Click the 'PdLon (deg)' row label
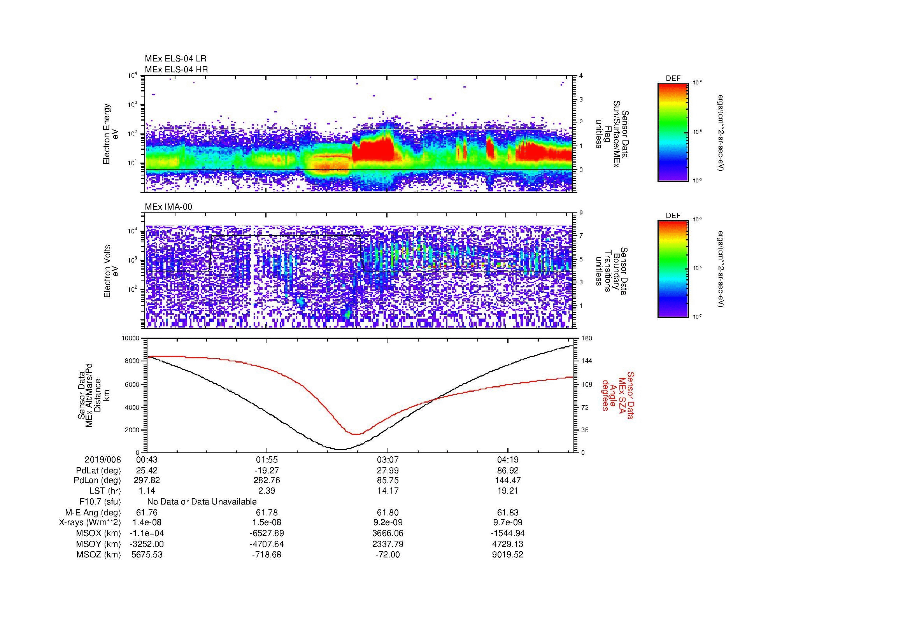Viewport: 910px width, 643px height. click(x=98, y=480)
